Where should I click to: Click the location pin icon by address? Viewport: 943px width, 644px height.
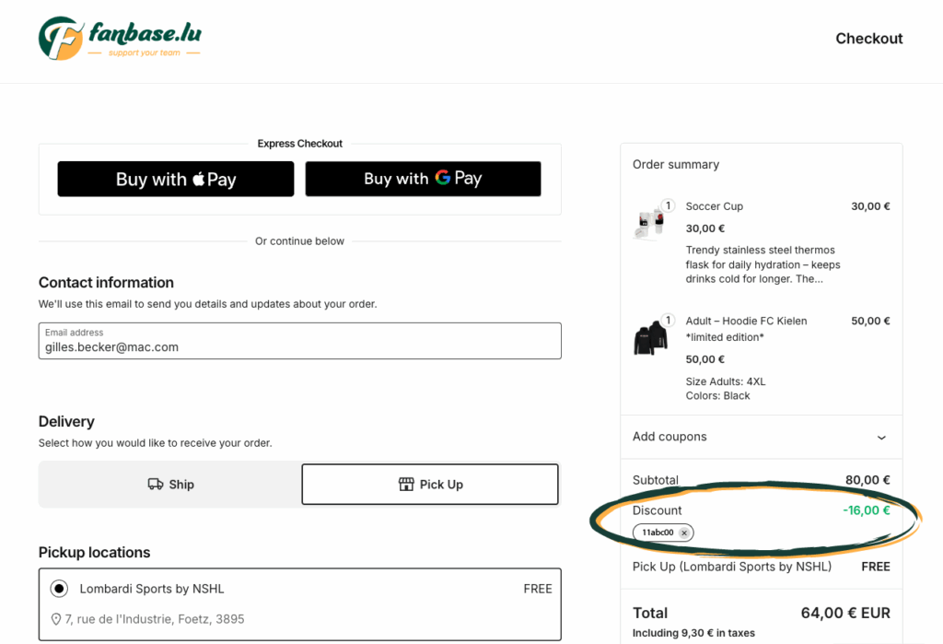point(56,619)
